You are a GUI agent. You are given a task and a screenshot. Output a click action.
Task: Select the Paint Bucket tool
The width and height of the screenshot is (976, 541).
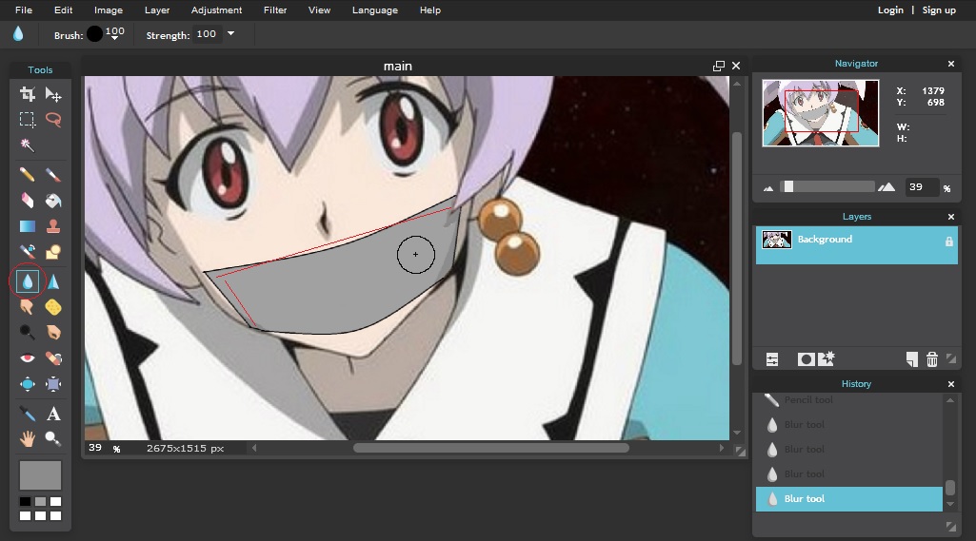[53, 201]
